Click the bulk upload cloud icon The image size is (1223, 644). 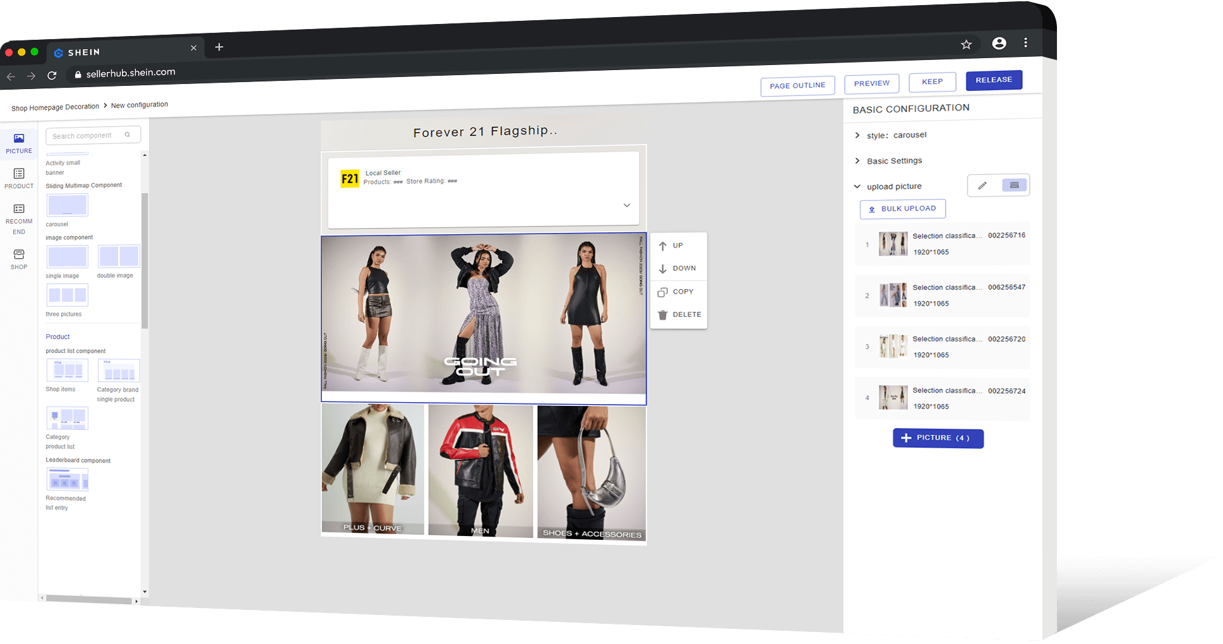tap(871, 209)
